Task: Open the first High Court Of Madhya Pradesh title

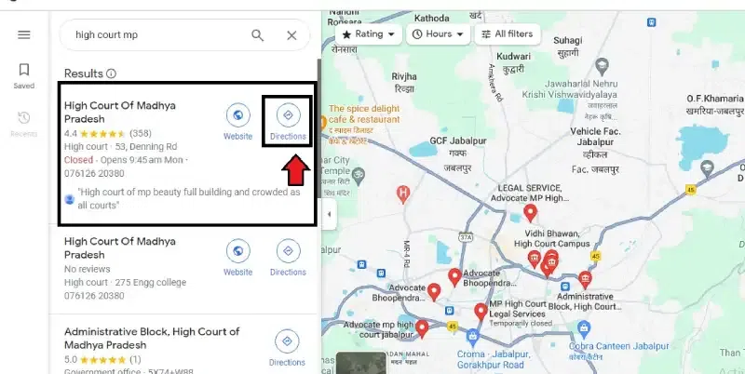Action: point(120,112)
